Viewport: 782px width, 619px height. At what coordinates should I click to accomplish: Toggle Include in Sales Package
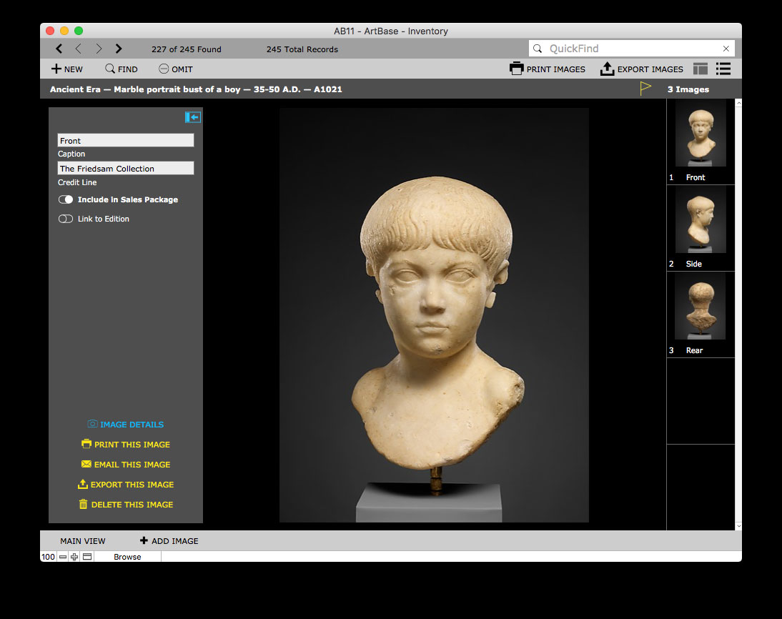66,199
